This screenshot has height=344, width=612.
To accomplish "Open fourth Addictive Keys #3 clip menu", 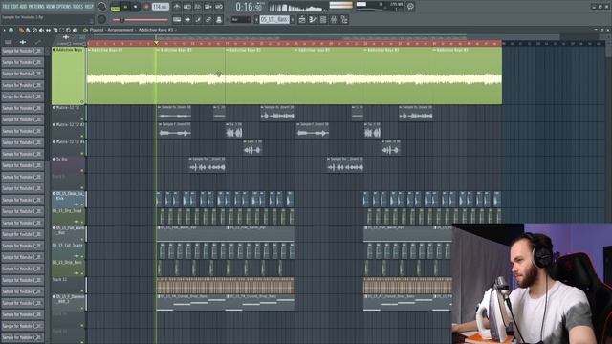I will (296, 51).
